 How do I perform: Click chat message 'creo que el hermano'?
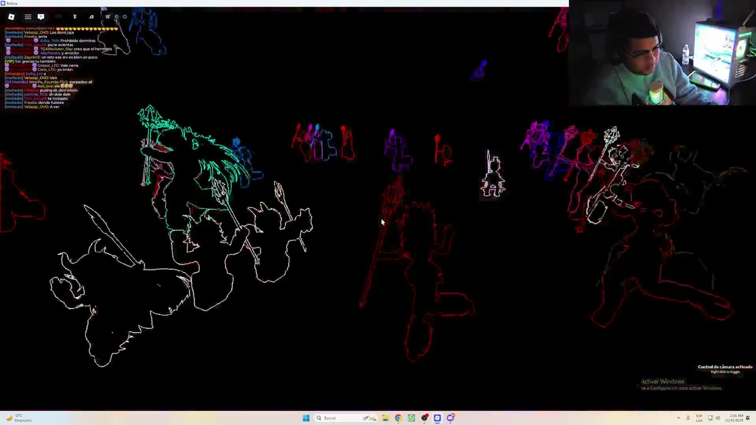pyautogui.click(x=93, y=49)
